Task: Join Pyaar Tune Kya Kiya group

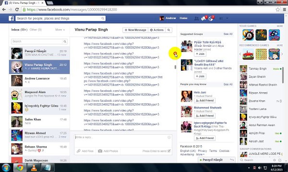Action: tap(200, 54)
